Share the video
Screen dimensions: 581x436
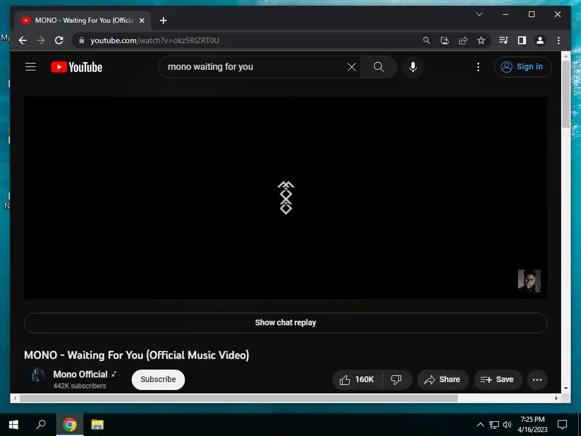click(x=443, y=380)
